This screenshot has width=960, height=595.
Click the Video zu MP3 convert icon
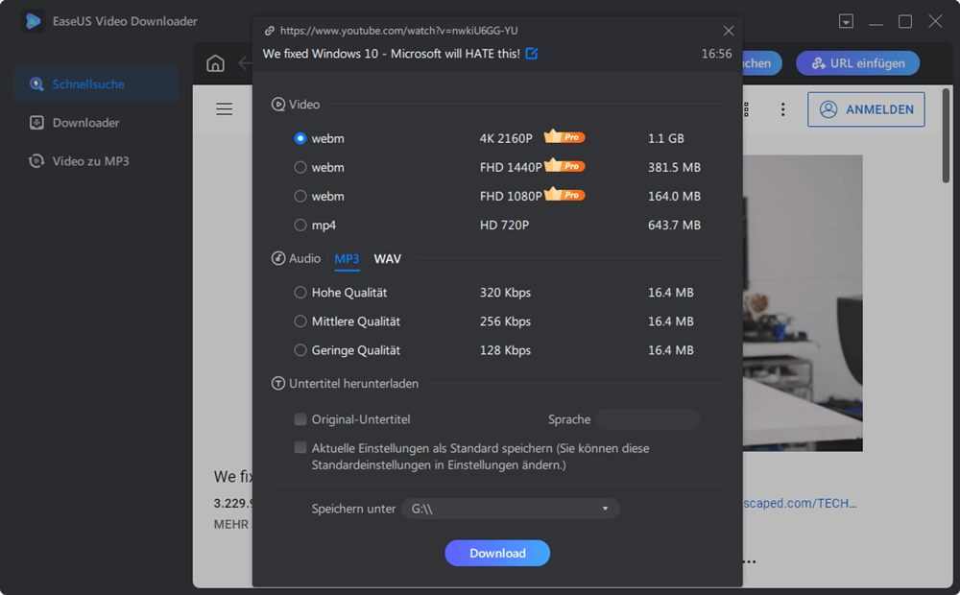36,161
